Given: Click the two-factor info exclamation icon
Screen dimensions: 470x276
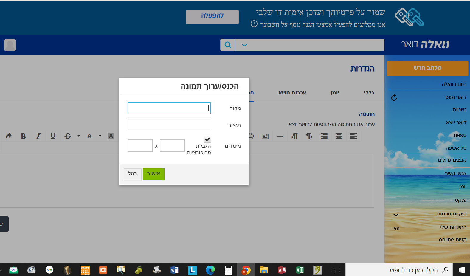Looking at the screenshot, I should (254, 24).
